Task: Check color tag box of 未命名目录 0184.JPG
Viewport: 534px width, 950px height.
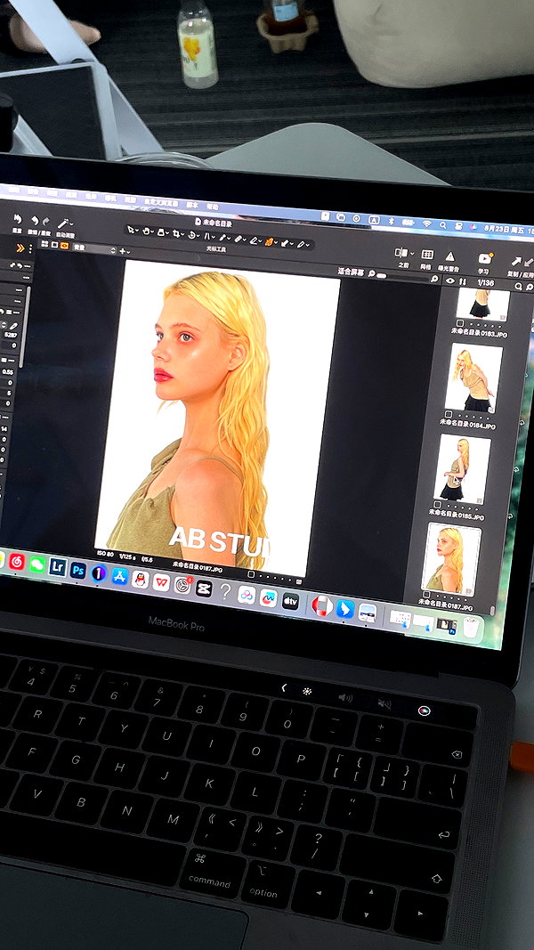Action: 449,414
